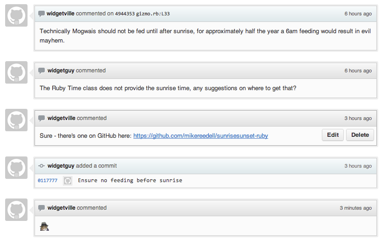Screen dimensions: 382x241
Task: Edit the sunrisesunset-ruby comment
Action: pyautogui.click(x=333, y=135)
